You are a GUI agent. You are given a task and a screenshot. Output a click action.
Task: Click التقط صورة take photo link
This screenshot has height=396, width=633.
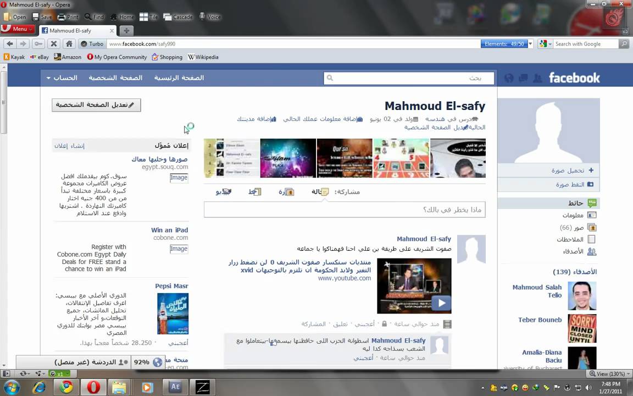[574, 184]
